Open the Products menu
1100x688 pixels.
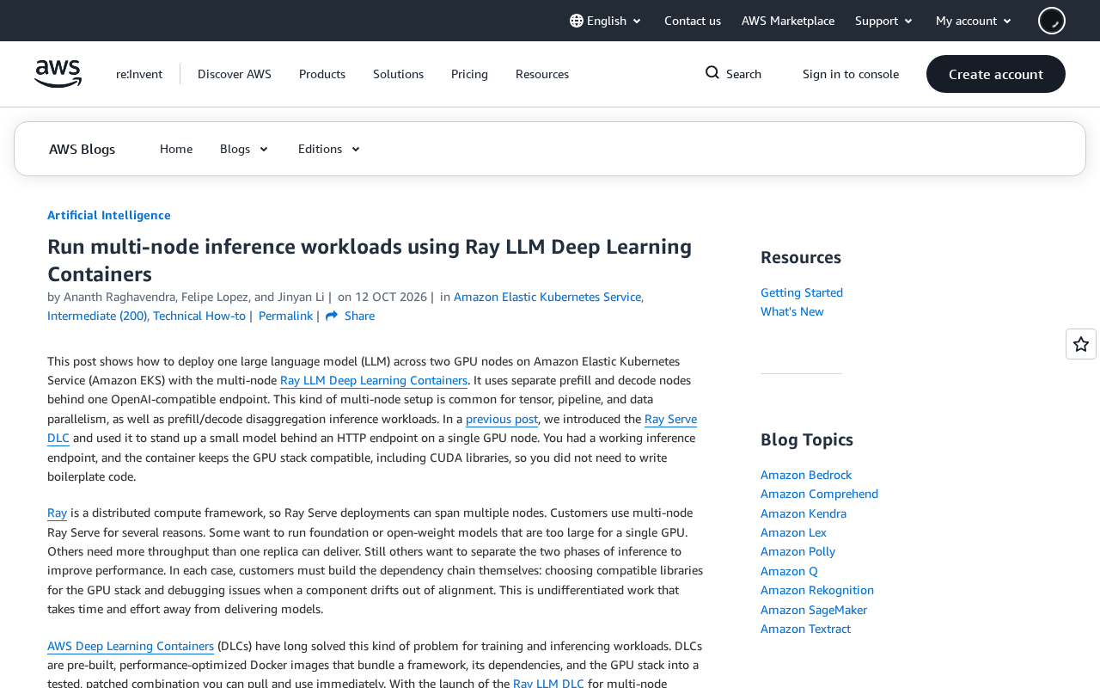(x=322, y=74)
